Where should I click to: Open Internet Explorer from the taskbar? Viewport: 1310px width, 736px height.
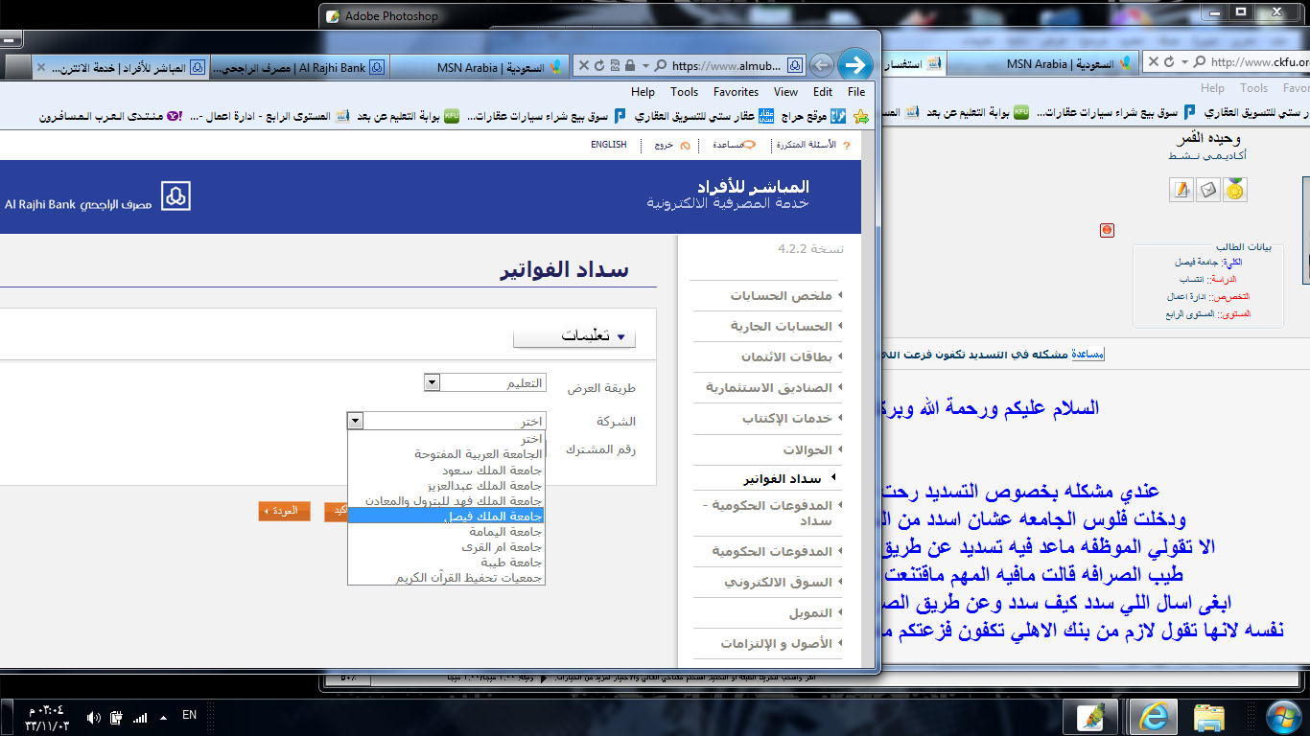coord(1151,716)
